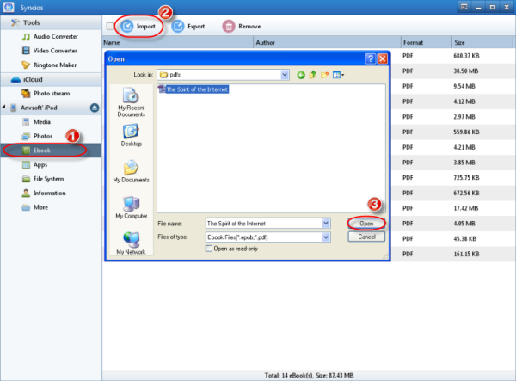
Task: Go back with the green arrow icon
Action: pyautogui.click(x=301, y=76)
